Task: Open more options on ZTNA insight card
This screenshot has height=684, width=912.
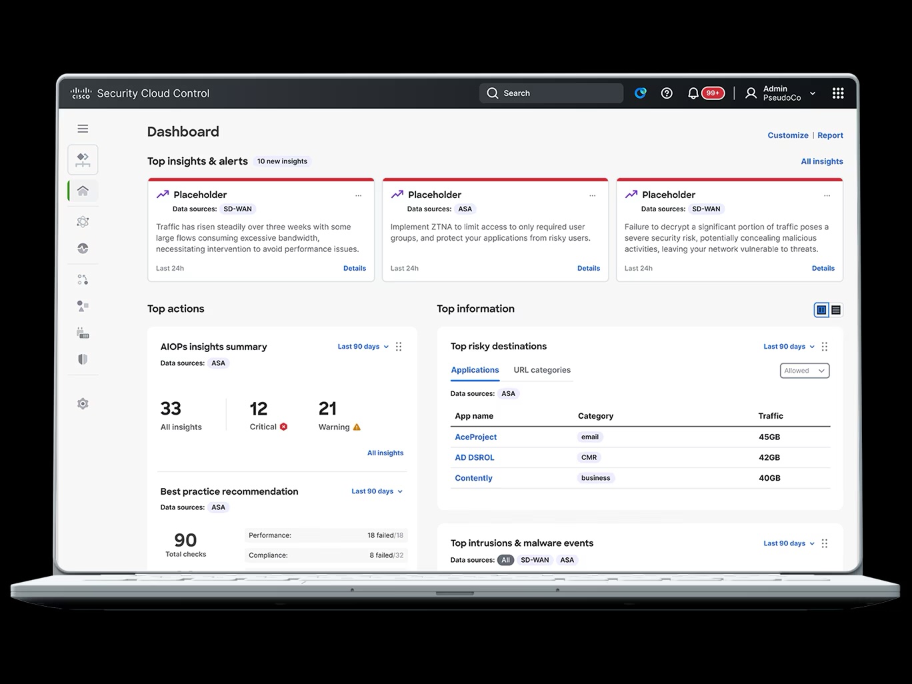Action: [x=593, y=195]
